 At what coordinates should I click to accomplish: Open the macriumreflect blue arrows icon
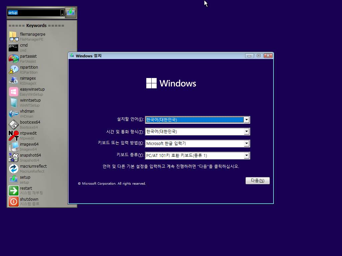pos(13,169)
